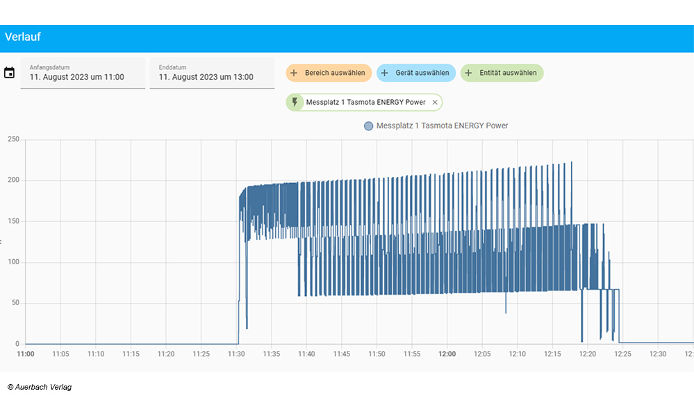The height and width of the screenshot is (398, 694).
Task: Click the 50 value on the y-axis
Action: tap(15, 302)
